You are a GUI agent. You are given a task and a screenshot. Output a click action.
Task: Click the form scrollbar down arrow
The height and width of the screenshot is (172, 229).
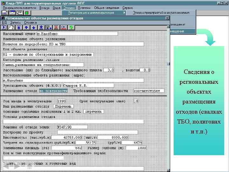(168, 170)
